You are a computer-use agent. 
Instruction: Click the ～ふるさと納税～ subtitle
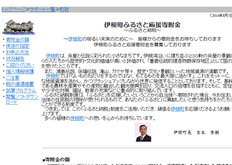click(143, 30)
